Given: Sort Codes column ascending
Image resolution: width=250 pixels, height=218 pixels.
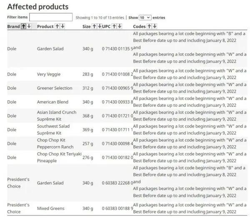Looking at the screenshot, I should click(150, 26).
